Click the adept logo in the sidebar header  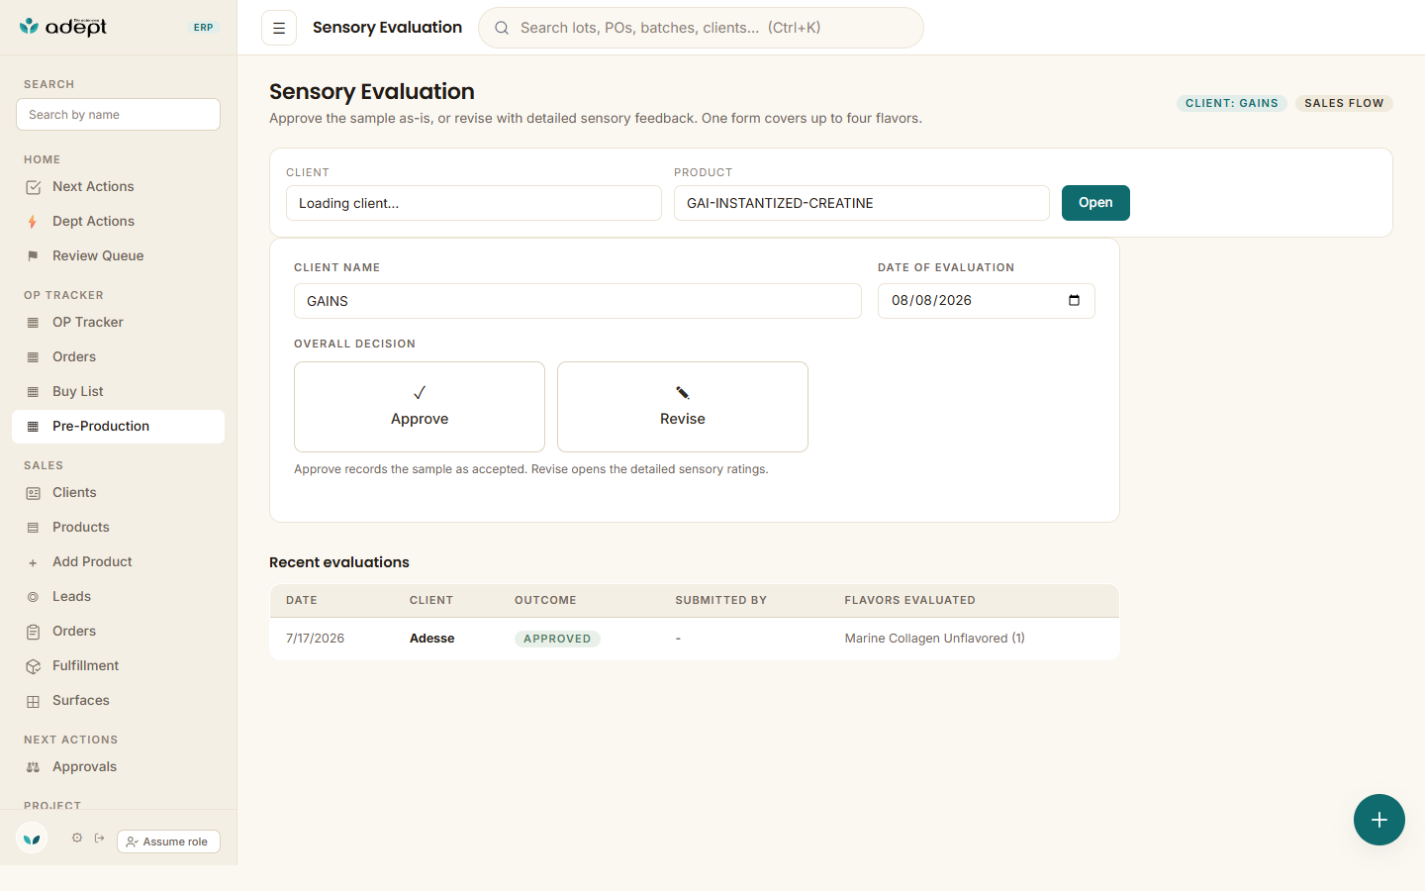63,27
